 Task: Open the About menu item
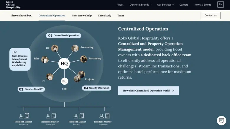tap(120, 5)
